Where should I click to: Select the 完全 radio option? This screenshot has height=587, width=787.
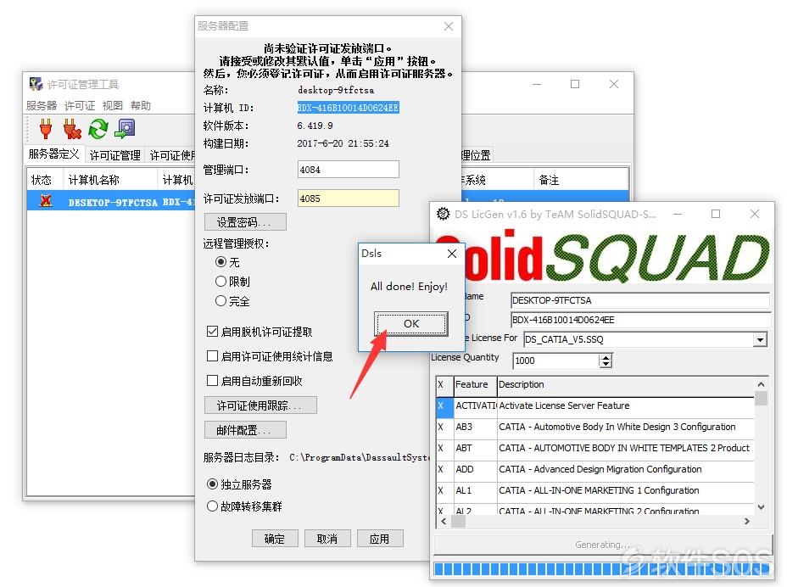pyautogui.click(x=220, y=301)
